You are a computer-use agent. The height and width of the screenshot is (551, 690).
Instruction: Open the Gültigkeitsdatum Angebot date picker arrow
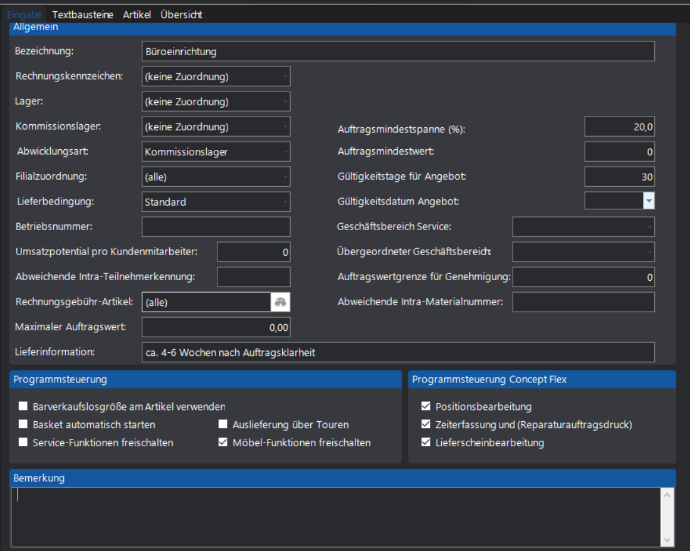click(649, 201)
